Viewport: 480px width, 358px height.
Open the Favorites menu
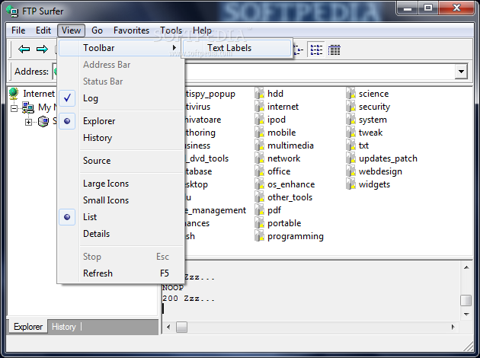pos(131,30)
